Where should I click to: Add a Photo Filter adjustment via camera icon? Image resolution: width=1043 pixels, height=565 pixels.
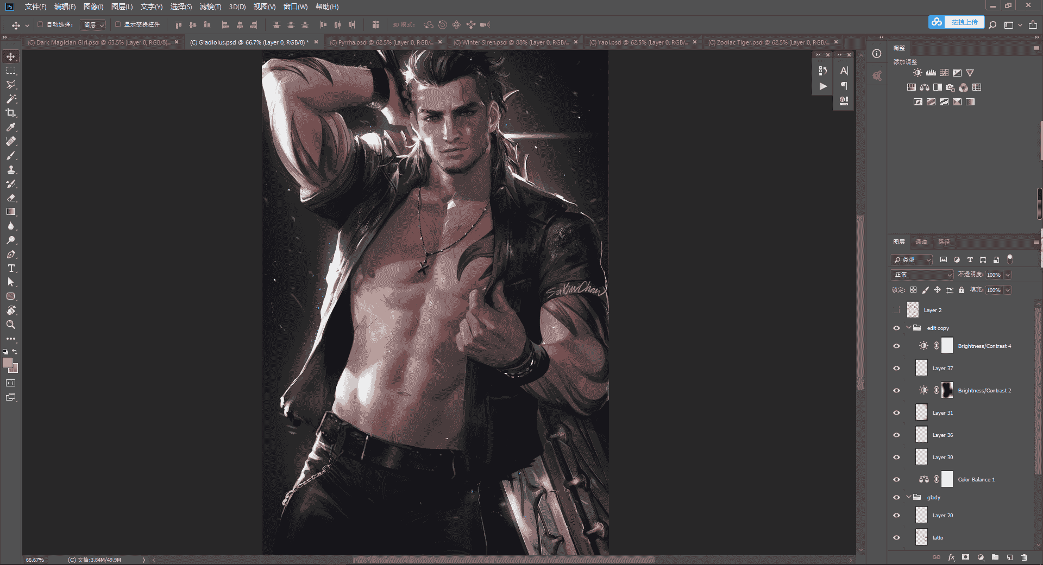coord(950,87)
